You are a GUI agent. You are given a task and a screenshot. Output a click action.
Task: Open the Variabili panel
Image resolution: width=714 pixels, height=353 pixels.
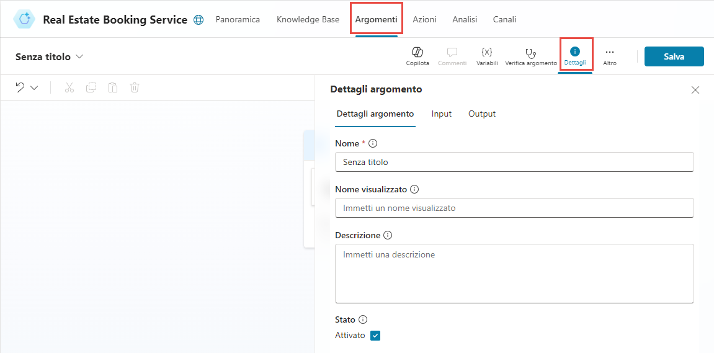[x=487, y=53]
